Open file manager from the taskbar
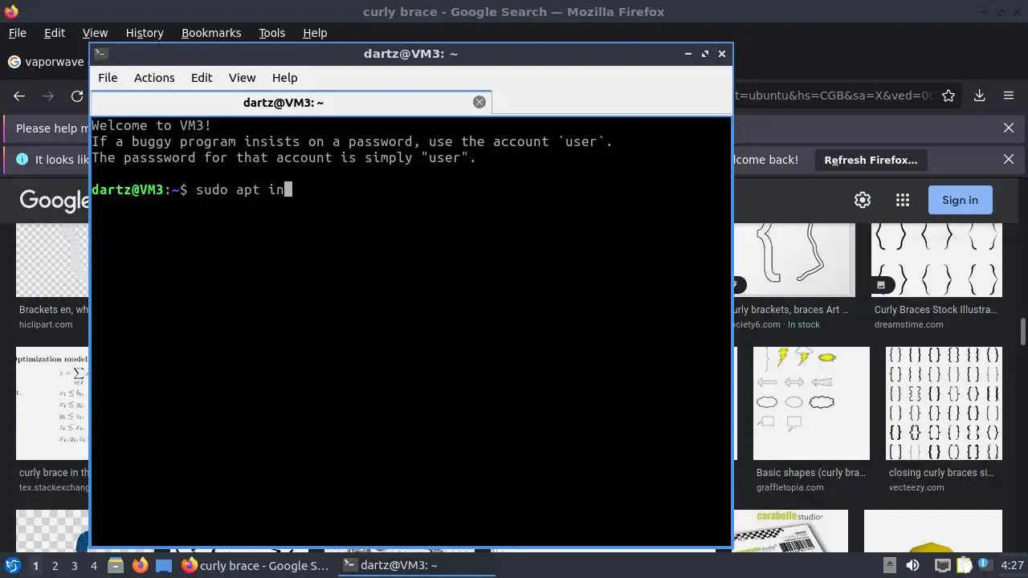This screenshot has width=1028, height=578. pos(115,565)
